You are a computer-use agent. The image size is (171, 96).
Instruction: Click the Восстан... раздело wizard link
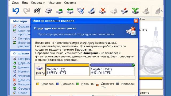(x=24, y=45)
